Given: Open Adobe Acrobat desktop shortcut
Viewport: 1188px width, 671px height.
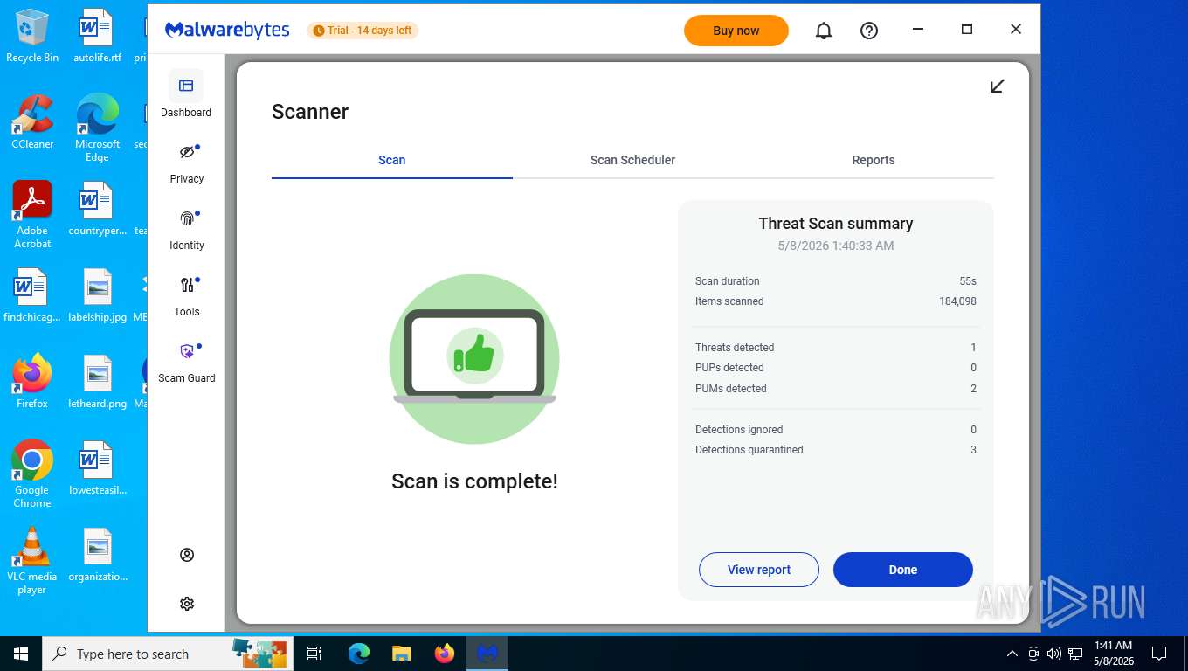Looking at the screenshot, I should coord(32,215).
